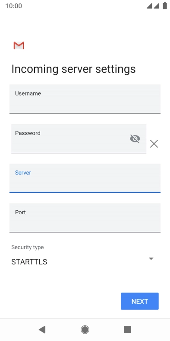The width and height of the screenshot is (170, 341).
Task: Toggle password visibility eye icon
Action: tap(135, 138)
